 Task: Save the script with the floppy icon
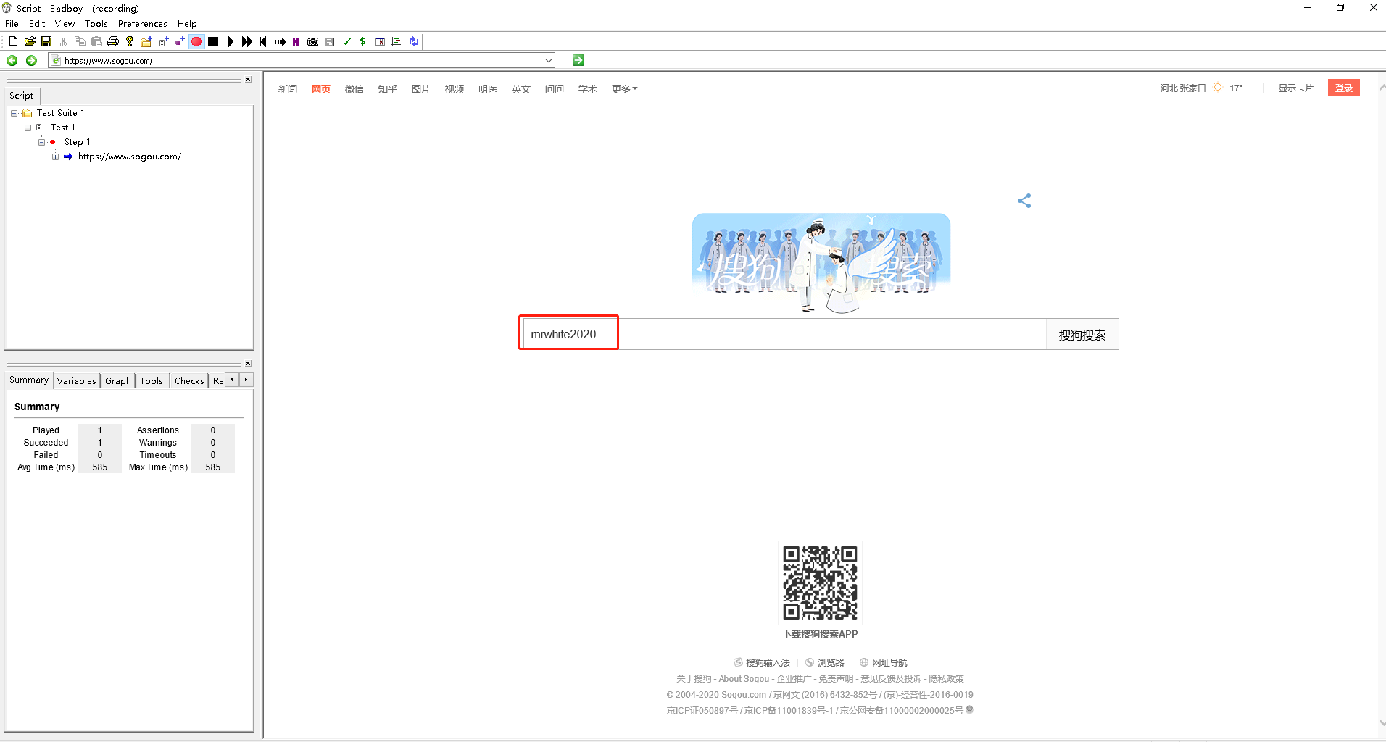tap(46, 41)
